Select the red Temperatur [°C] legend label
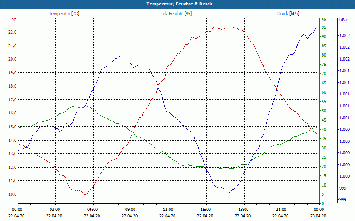 click(x=64, y=14)
